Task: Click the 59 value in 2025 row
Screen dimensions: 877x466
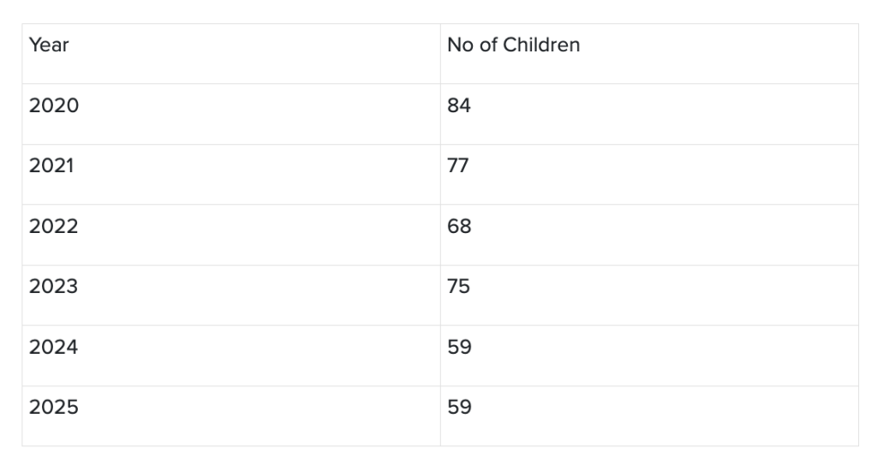Action: click(x=649, y=416)
